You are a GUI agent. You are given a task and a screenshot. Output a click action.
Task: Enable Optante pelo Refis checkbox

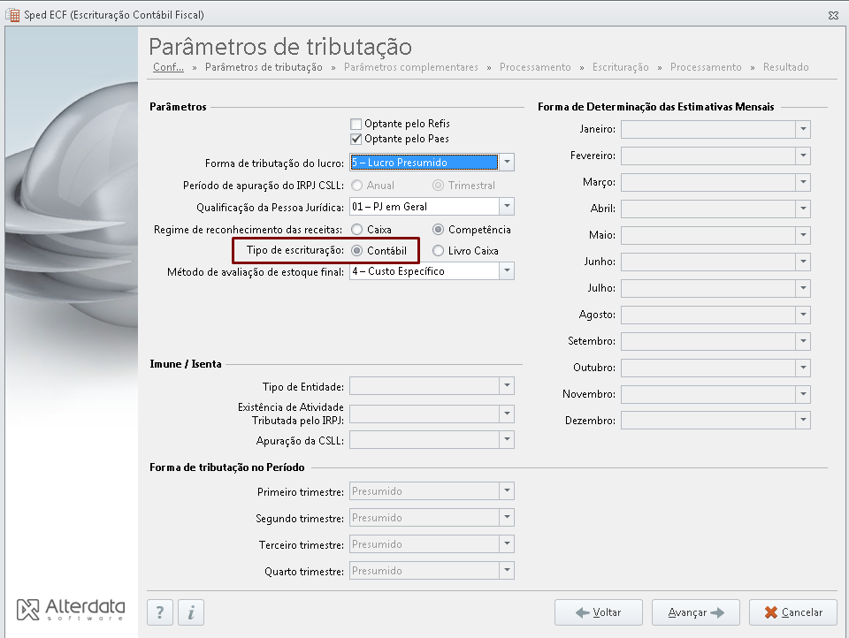point(356,124)
